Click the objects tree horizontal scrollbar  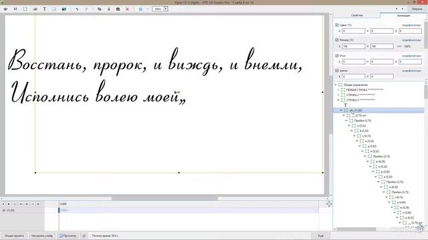pos(356,229)
